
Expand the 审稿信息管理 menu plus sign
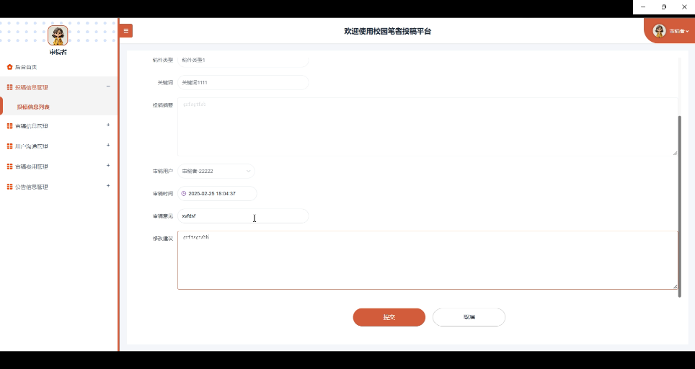tap(108, 125)
